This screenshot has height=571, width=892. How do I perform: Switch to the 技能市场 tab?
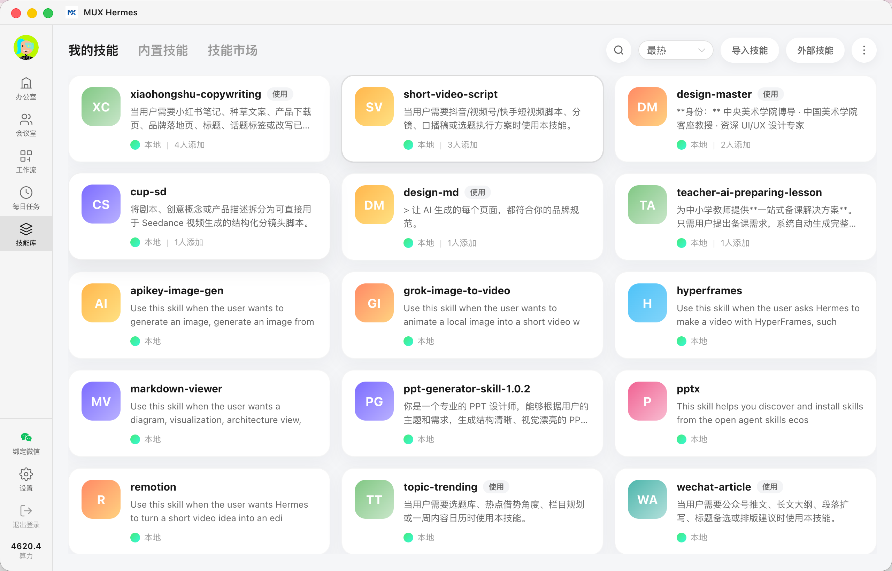pos(233,50)
